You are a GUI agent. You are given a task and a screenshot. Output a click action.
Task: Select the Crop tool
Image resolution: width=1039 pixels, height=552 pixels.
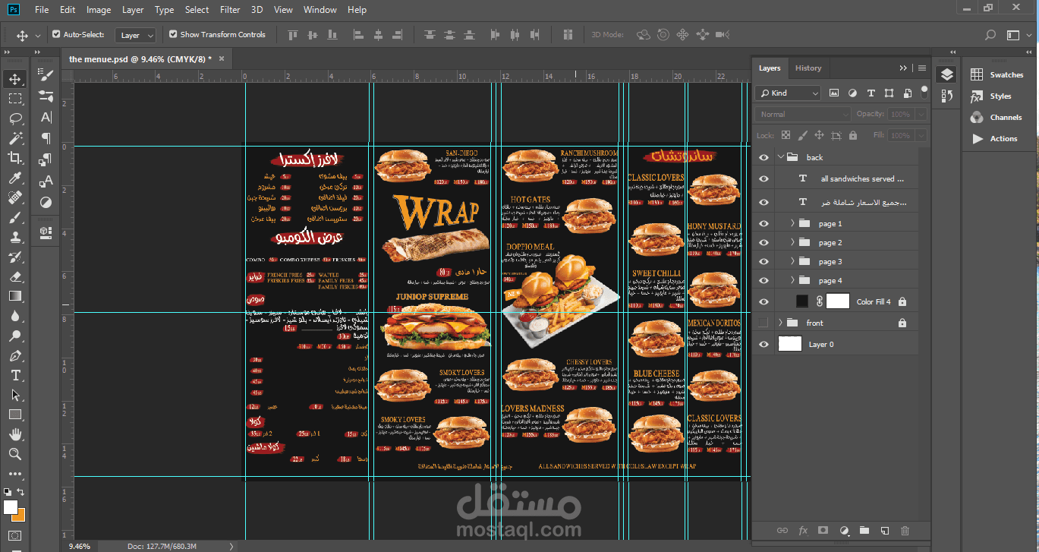(x=14, y=158)
